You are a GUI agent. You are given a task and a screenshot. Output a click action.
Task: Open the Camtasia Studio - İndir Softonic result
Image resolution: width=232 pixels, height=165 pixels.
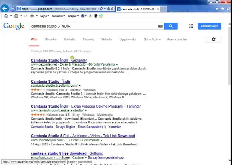(50, 81)
